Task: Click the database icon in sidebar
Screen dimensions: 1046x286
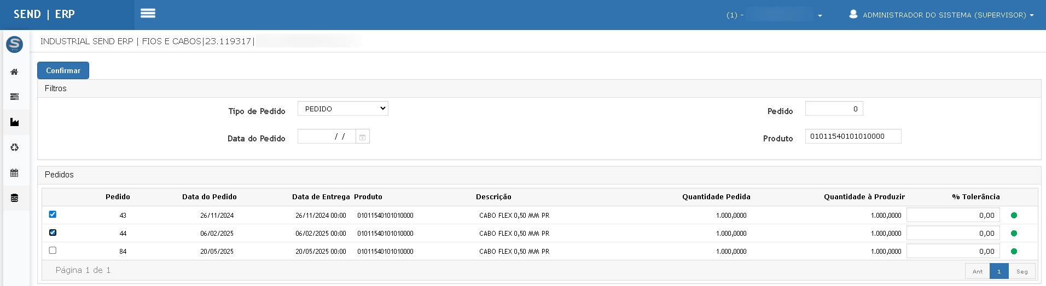Action: (14, 198)
